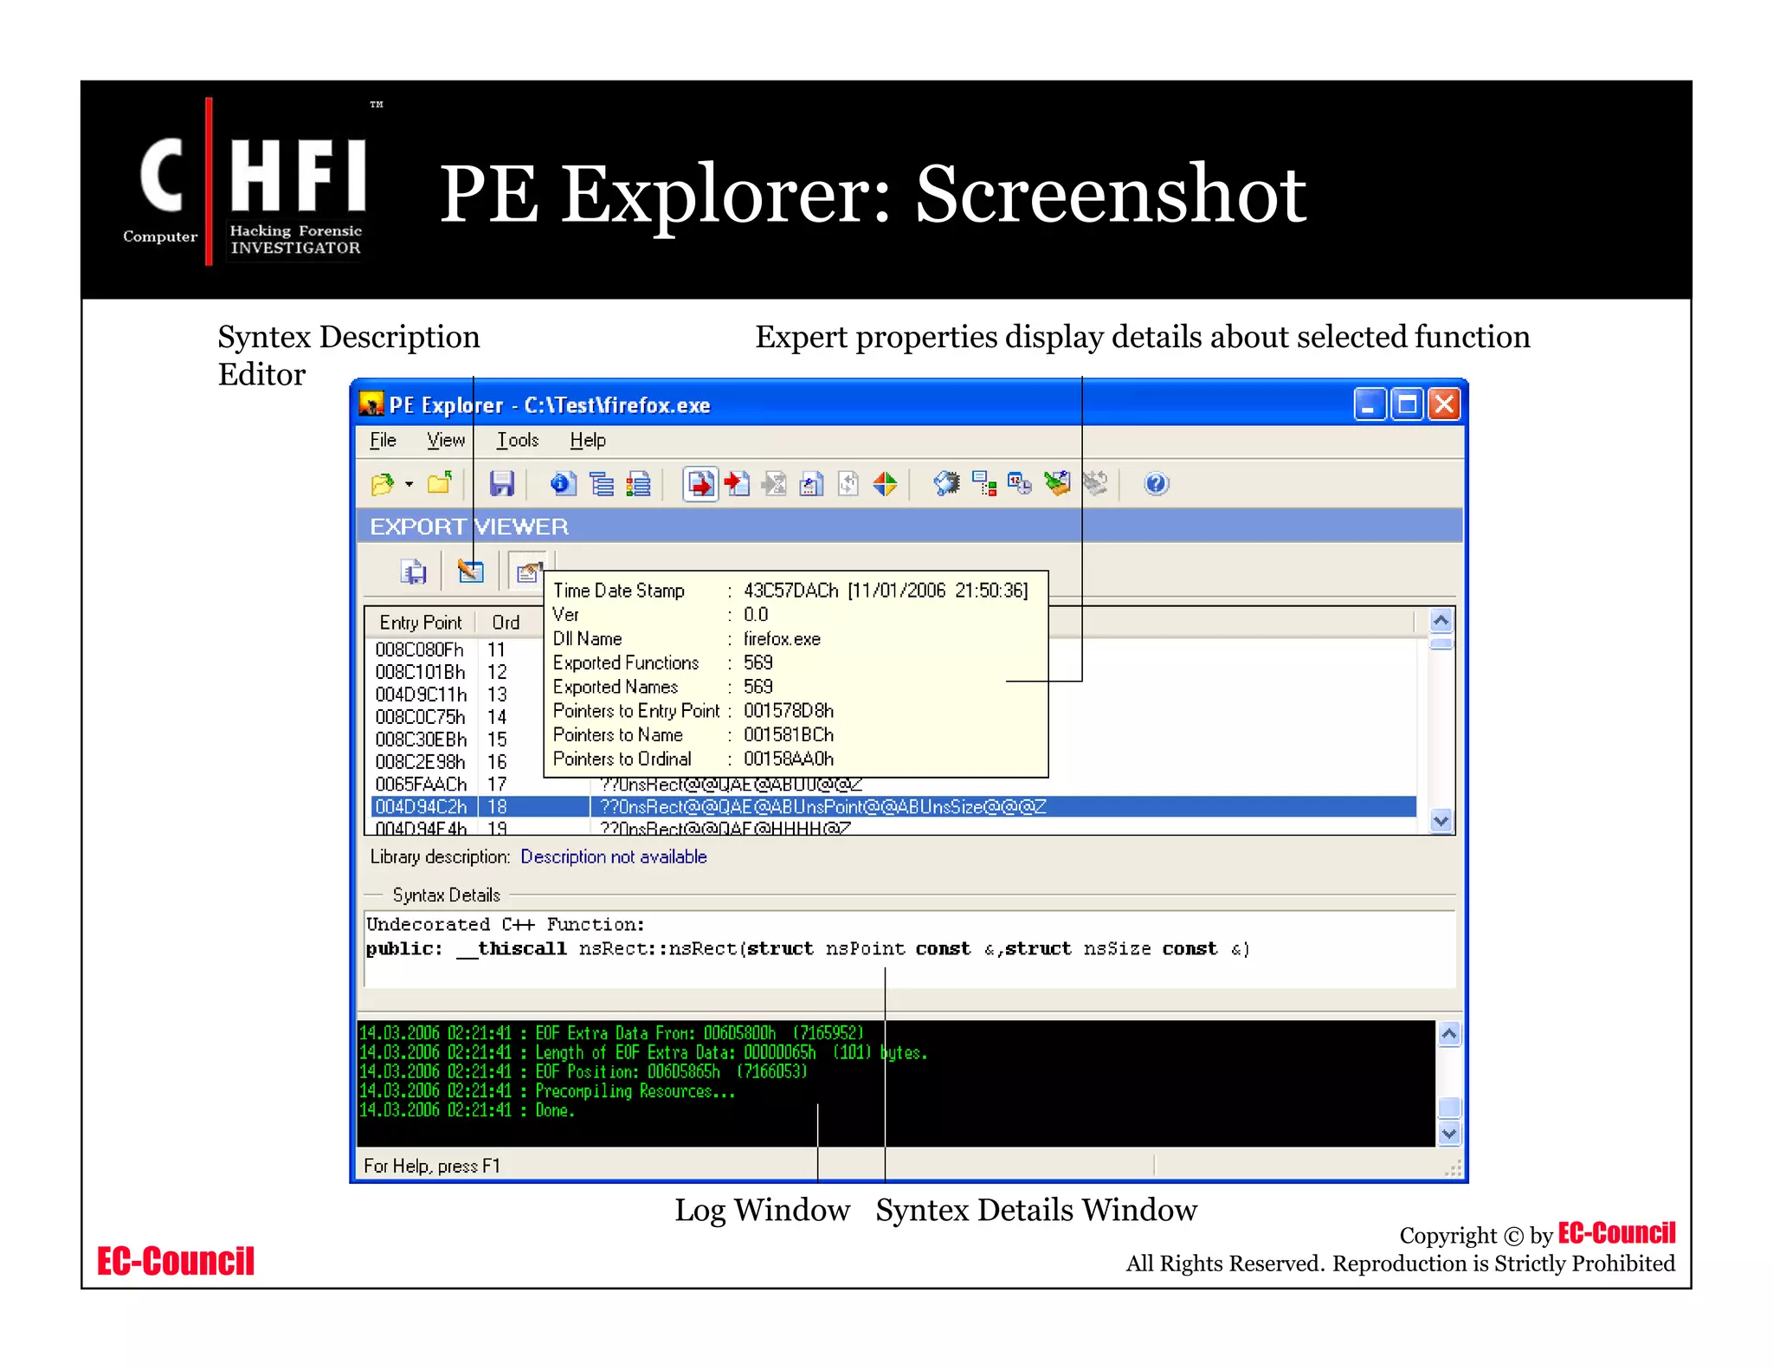This screenshot has height=1370, width=1773.
Task: Open the colorful Resource Editor diamond icon
Action: [x=885, y=484]
